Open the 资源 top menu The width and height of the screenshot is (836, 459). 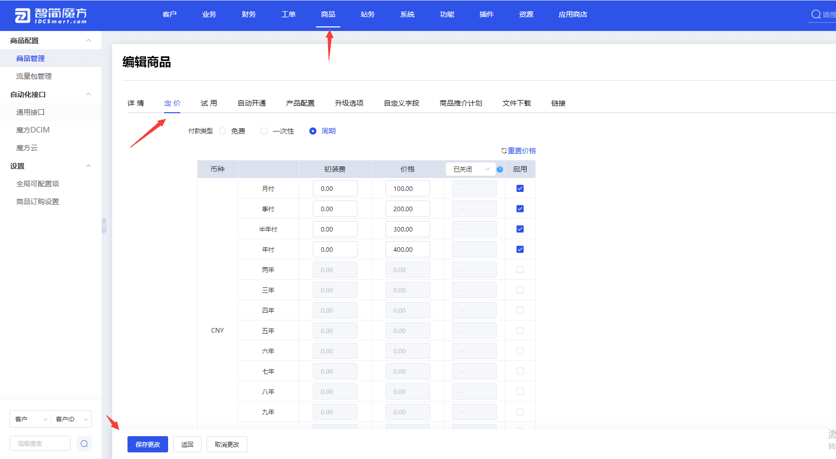click(x=526, y=14)
